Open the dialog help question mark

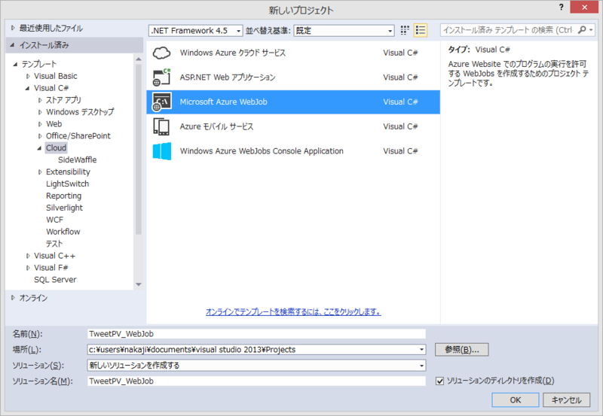pos(561,8)
